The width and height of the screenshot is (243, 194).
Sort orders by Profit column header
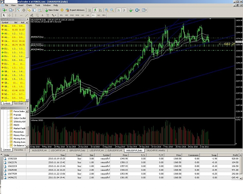tap(228, 155)
